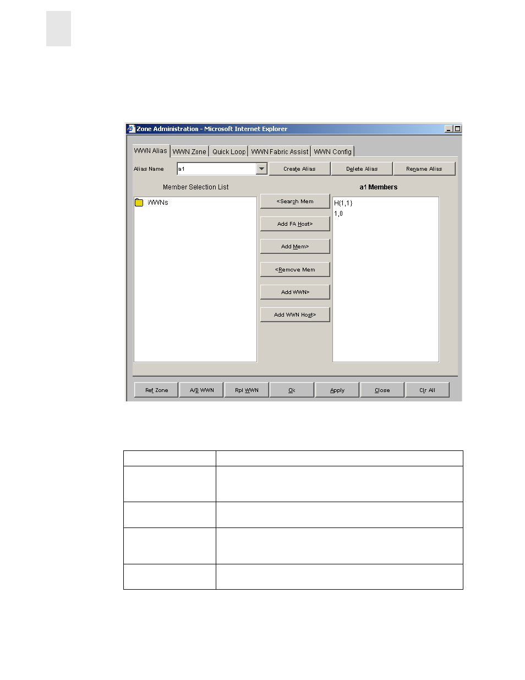525x680 pixels.
Task: Click Apply to save zoning changes
Action: click(337, 390)
